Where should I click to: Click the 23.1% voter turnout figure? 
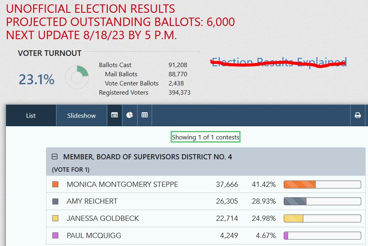click(x=36, y=80)
